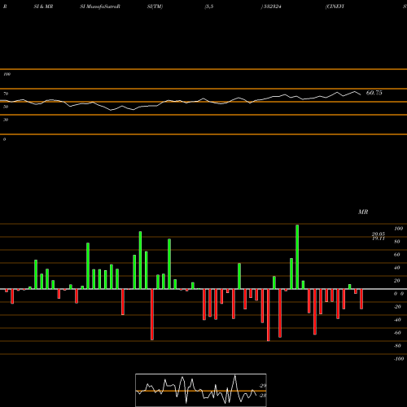Click the bar chart axis label -100

[399, 359]
